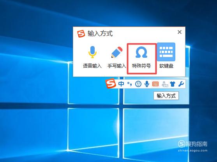
Task: Click the Sogou S logo on toolbar
Action: coord(111,84)
